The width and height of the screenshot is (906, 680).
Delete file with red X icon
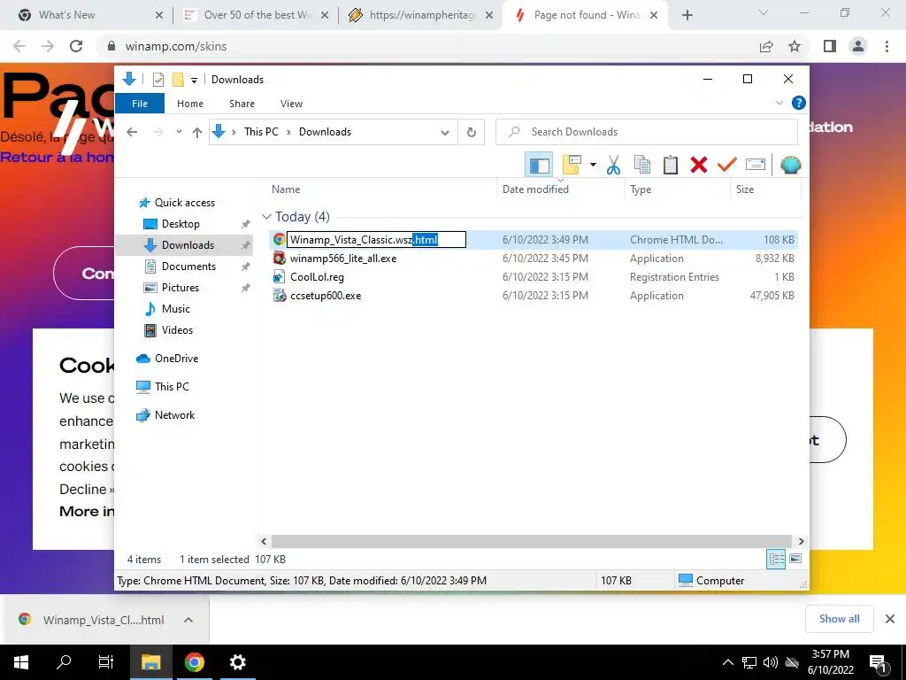point(699,166)
